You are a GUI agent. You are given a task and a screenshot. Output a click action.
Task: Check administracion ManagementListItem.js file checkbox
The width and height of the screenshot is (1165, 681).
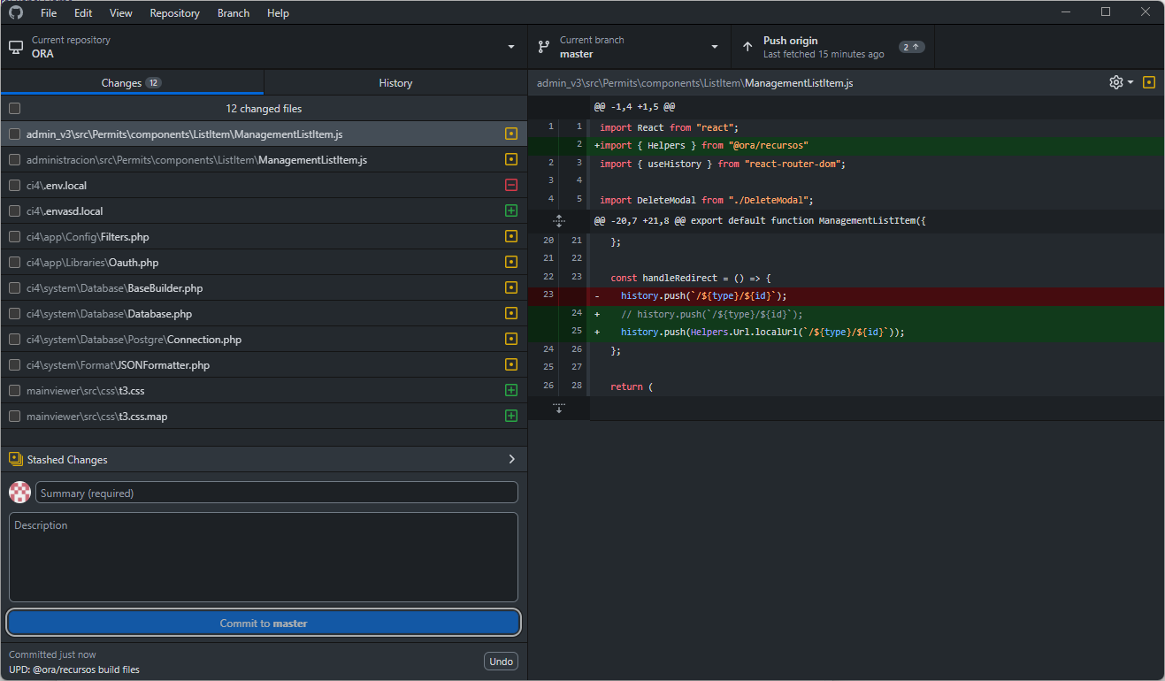pos(15,160)
